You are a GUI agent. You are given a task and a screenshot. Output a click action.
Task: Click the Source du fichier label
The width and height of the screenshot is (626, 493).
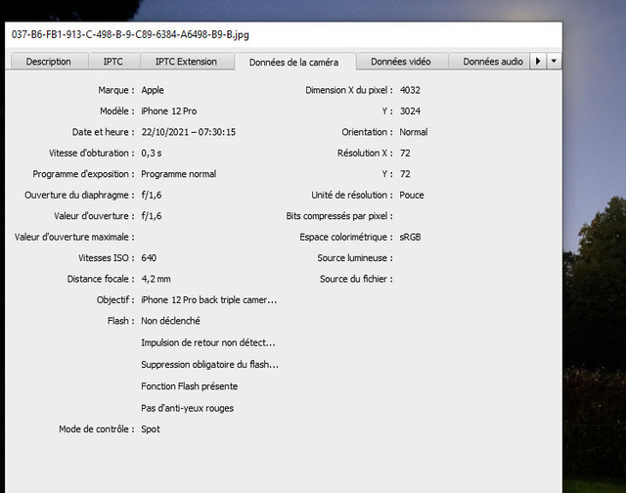point(356,279)
